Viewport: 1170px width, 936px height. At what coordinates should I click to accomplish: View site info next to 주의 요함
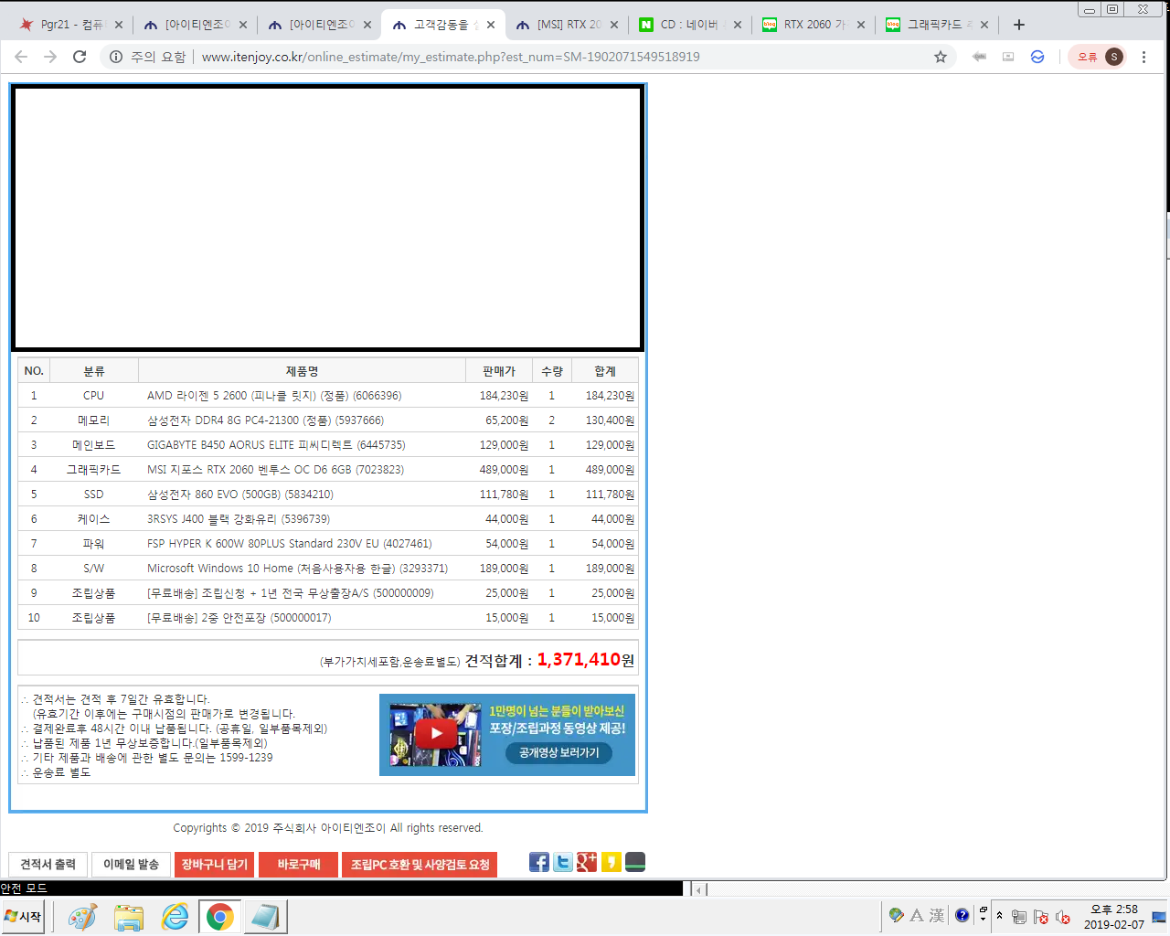pos(116,57)
